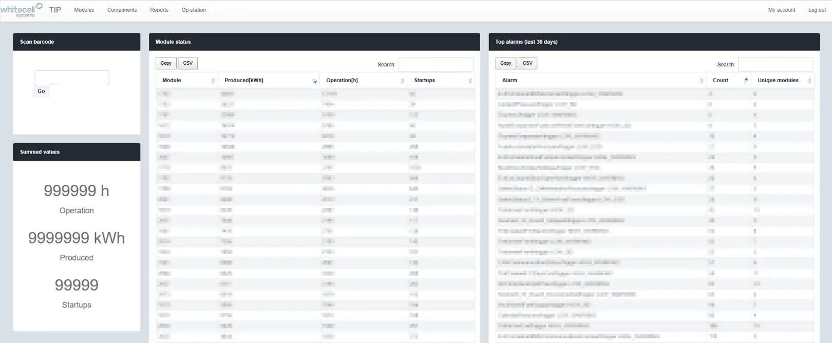Copy the Module status table
The width and height of the screenshot is (832, 343).
[x=166, y=63]
